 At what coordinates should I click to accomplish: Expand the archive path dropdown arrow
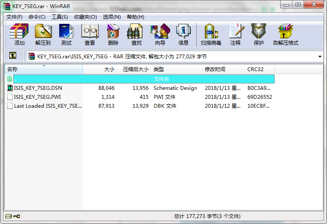point(320,57)
